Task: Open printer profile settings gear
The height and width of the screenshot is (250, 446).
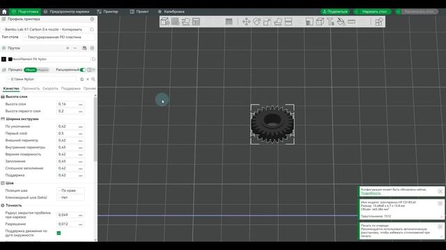Action: [x=92, y=19]
